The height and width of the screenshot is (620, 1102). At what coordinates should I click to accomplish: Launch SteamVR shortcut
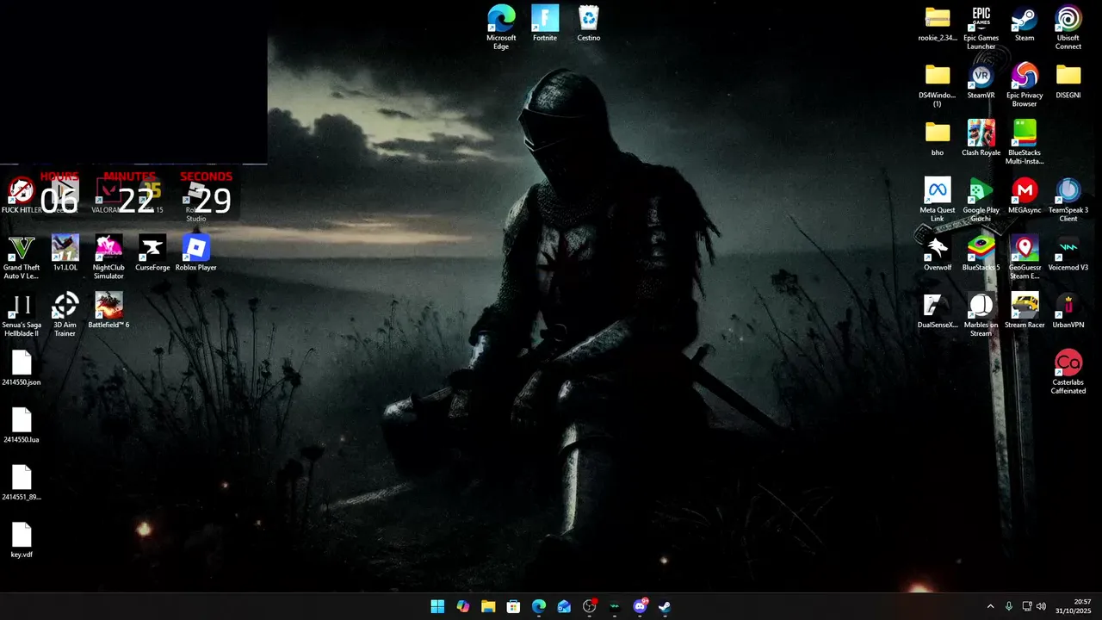(981, 81)
